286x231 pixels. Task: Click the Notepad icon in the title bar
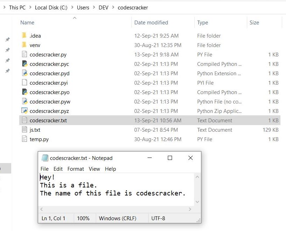coord(45,158)
